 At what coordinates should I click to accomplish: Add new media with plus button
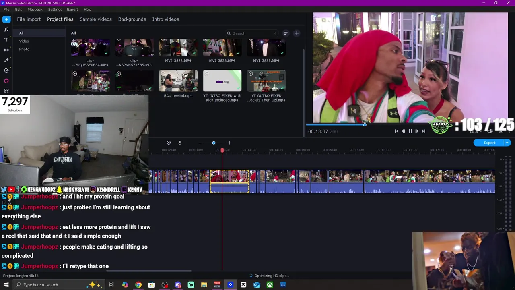[297, 33]
